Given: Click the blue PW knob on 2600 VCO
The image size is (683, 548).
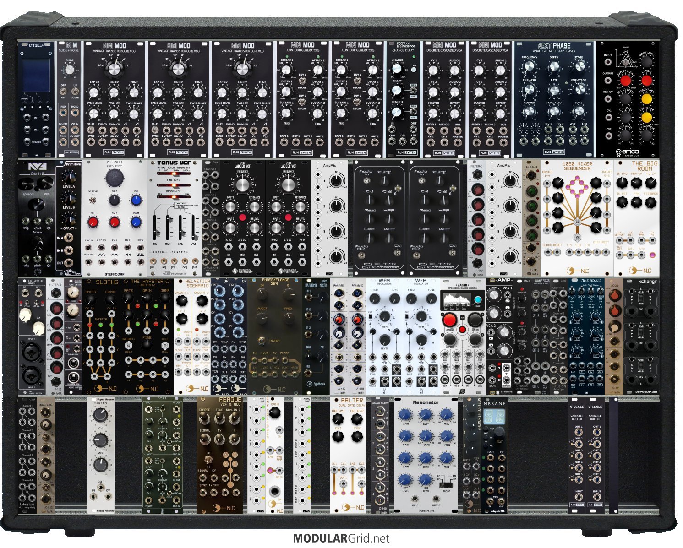Looking at the screenshot, I should [136, 201].
